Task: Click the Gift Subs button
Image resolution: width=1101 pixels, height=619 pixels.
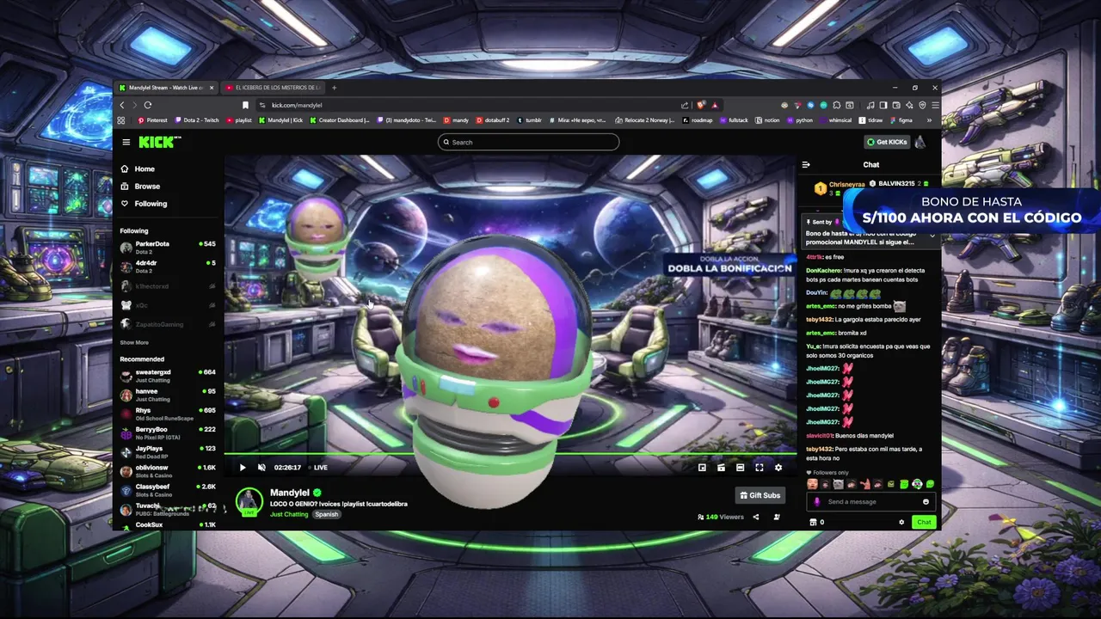Action: 760,495
